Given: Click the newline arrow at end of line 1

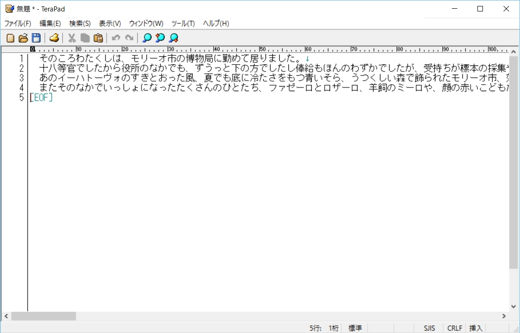Looking at the screenshot, I should click(308, 59).
